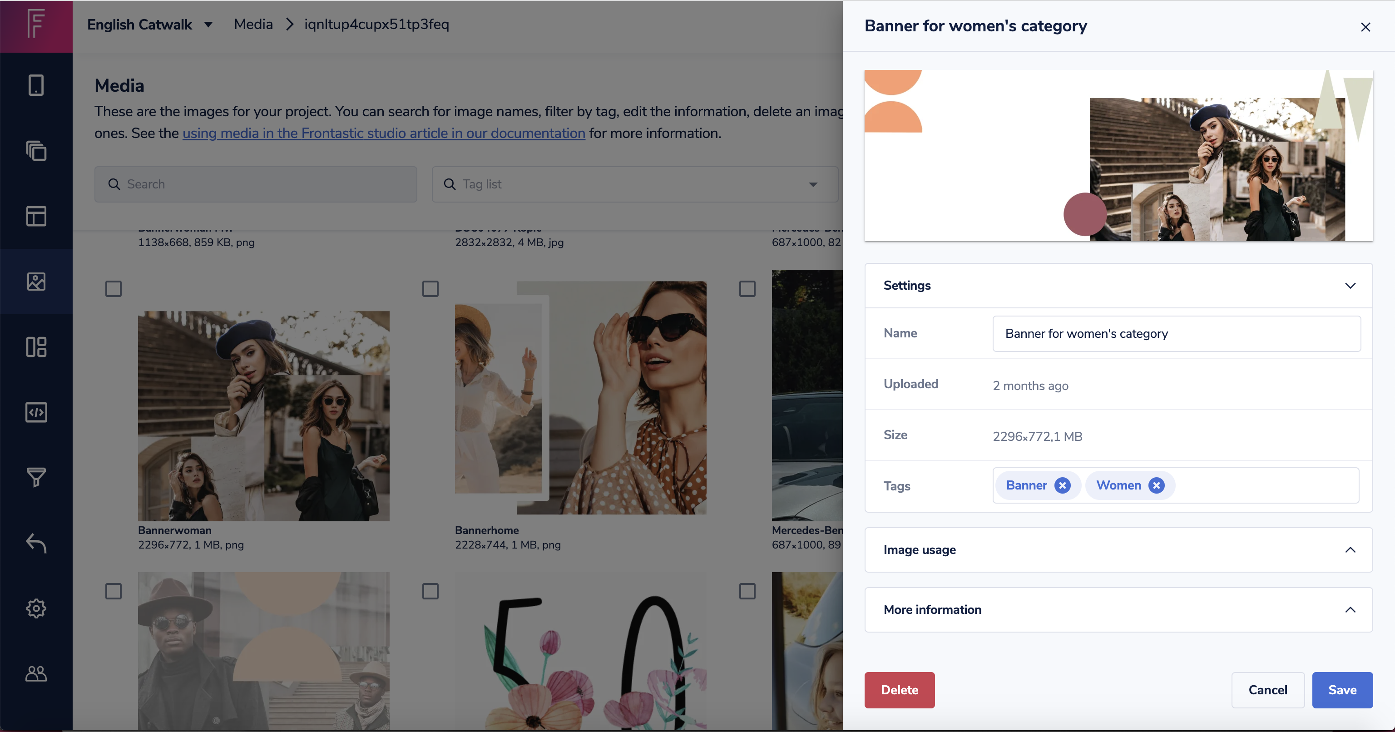Check the man-in-hat image checkbox
Viewport: 1395px width, 732px height.
(x=113, y=591)
